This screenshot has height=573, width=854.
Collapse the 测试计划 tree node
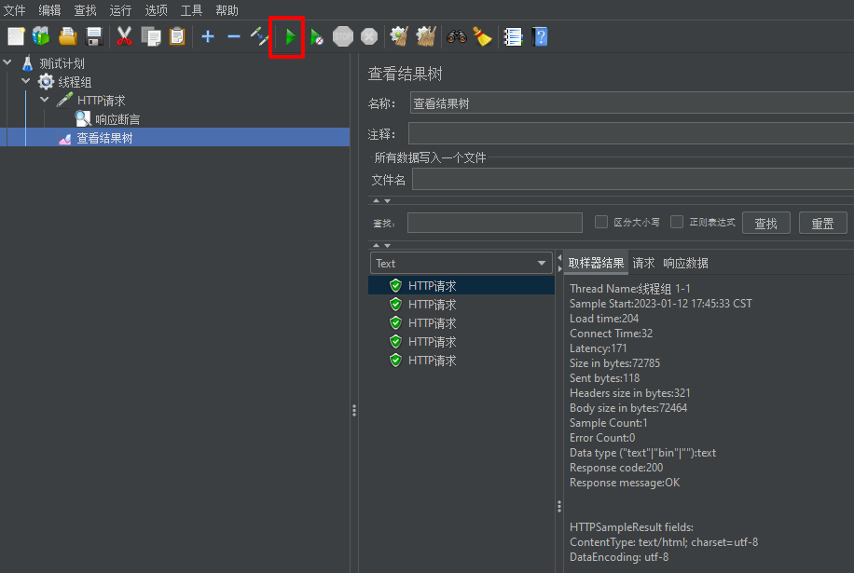[7, 62]
